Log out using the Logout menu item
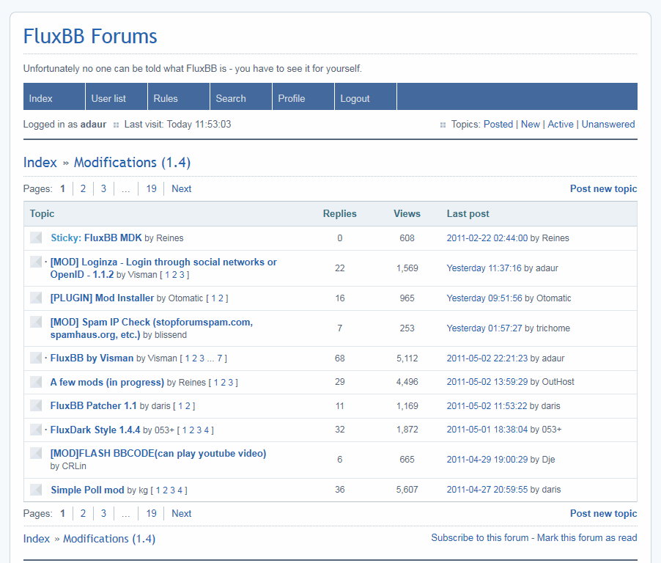 coord(355,98)
